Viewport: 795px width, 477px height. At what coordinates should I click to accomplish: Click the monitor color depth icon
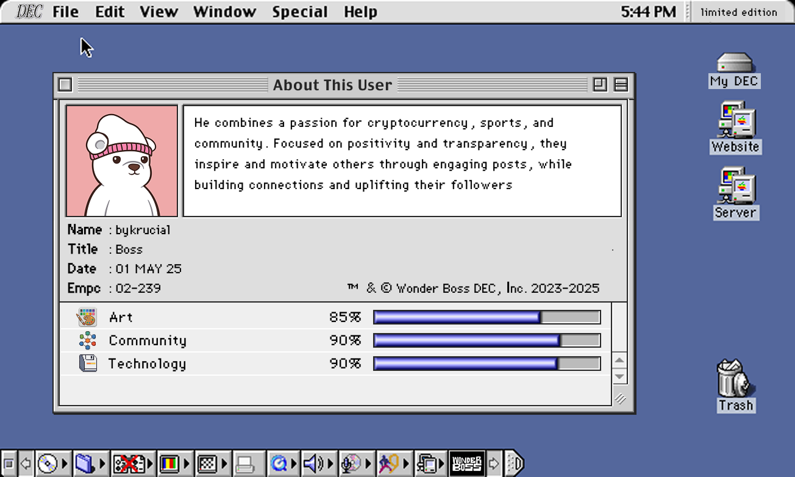point(169,465)
